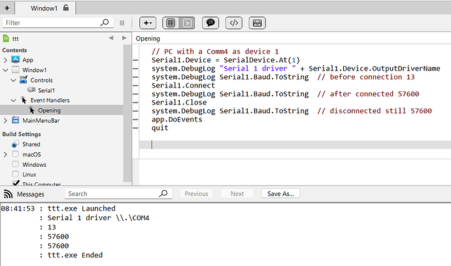
Task: Toggle breakpoint on Serial1.Close line
Action: [x=135, y=103]
